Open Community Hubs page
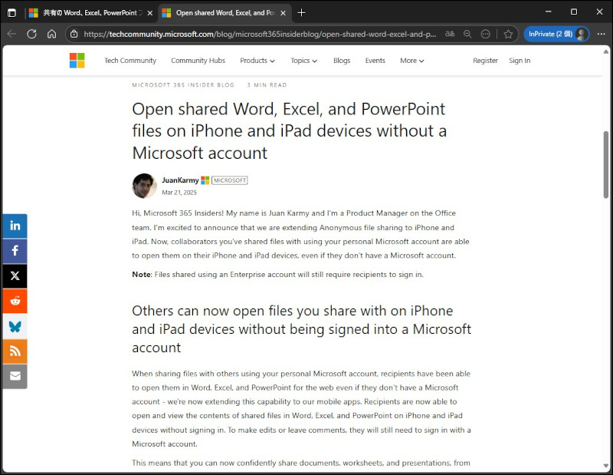Screen dimensions: 613x475 198,61
